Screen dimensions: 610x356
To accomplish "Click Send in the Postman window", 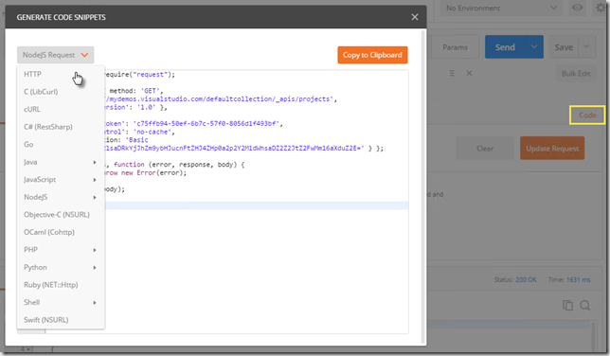I will (505, 47).
